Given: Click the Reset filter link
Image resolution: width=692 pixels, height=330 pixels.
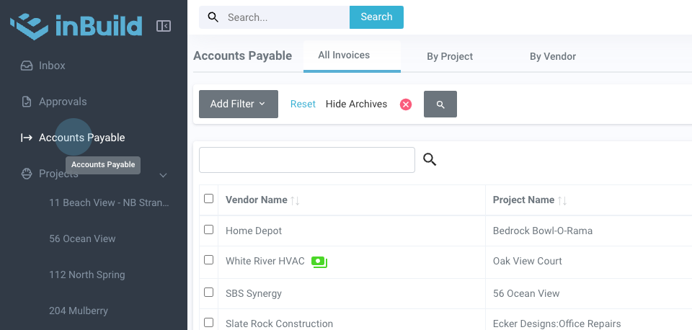Looking at the screenshot, I should click(x=303, y=104).
